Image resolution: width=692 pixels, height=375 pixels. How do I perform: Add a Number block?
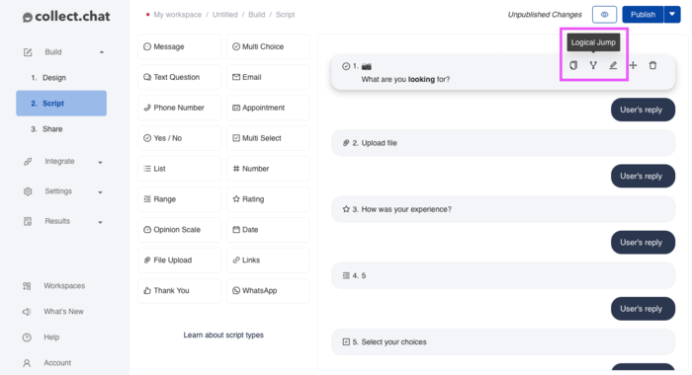tap(268, 169)
